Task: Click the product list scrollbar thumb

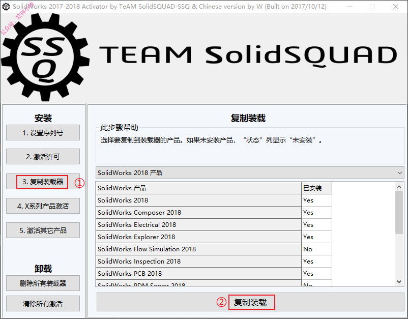Action: coord(399,212)
